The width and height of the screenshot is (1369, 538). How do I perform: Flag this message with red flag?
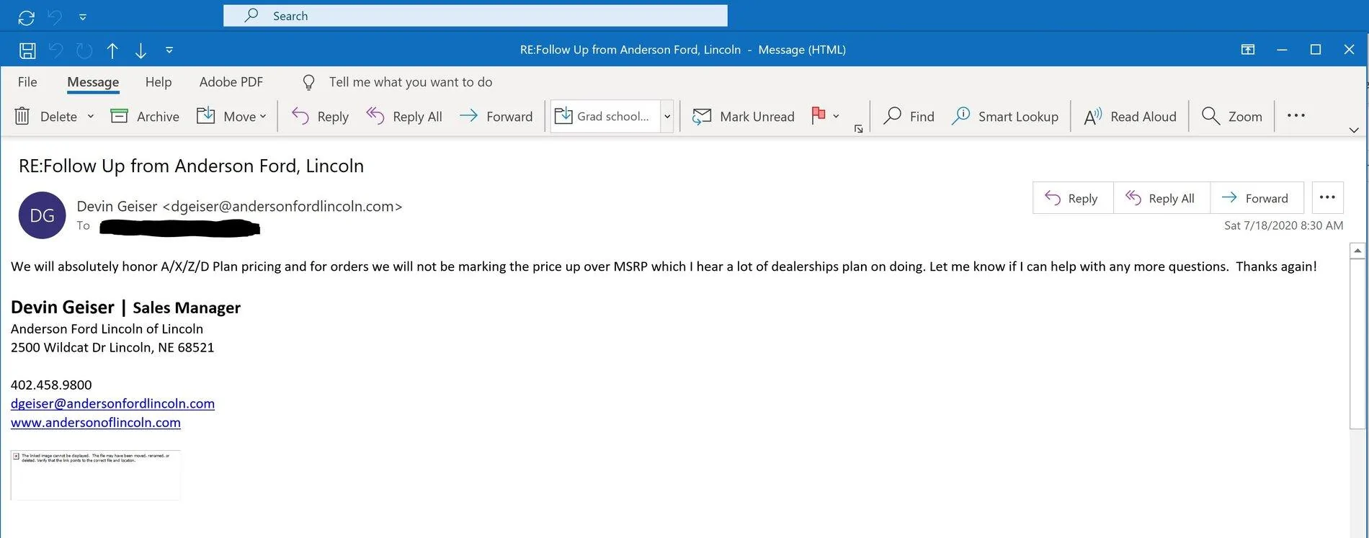(819, 115)
